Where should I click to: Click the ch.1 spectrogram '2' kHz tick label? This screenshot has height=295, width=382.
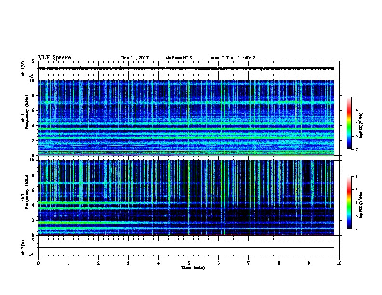pos(34,141)
